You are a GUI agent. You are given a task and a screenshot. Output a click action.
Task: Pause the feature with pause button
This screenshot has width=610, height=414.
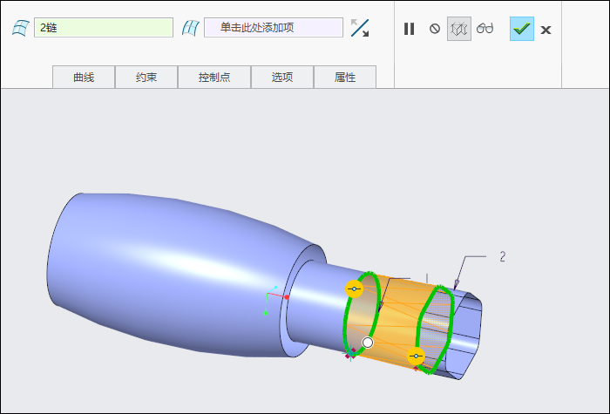click(409, 29)
